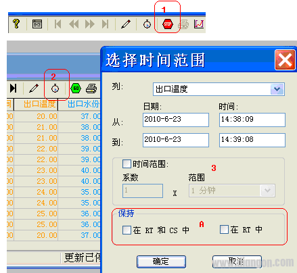Open time selection stopwatch icon labeled 2
Viewport: 297px width, 273px height.
click(55, 89)
